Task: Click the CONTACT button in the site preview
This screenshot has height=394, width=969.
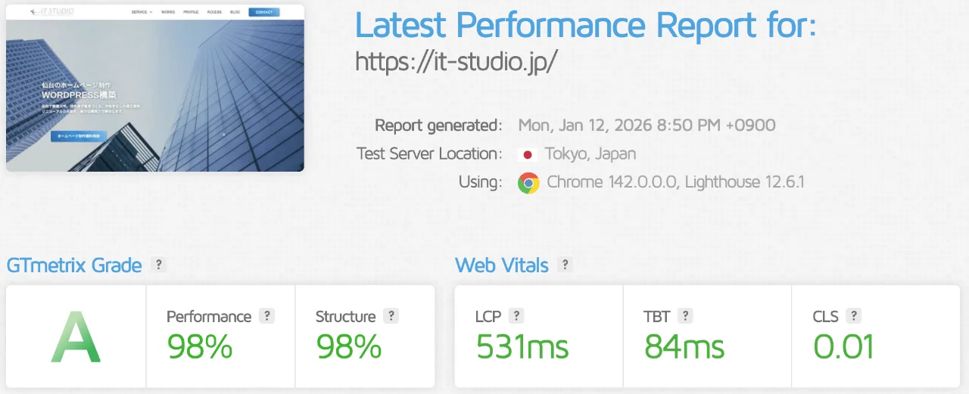Action: click(263, 12)
